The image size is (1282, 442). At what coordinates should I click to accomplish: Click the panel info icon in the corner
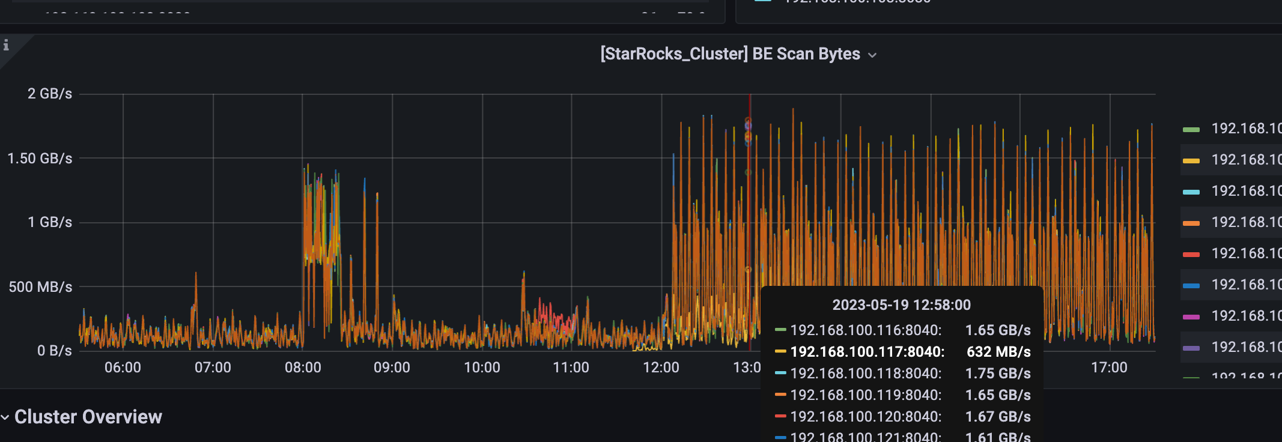pos(6,45)
